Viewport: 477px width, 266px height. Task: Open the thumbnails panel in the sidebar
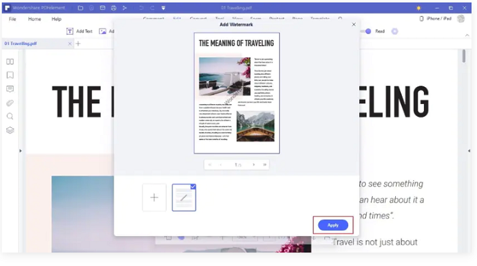pyautogui.click(x=10, y=62)
